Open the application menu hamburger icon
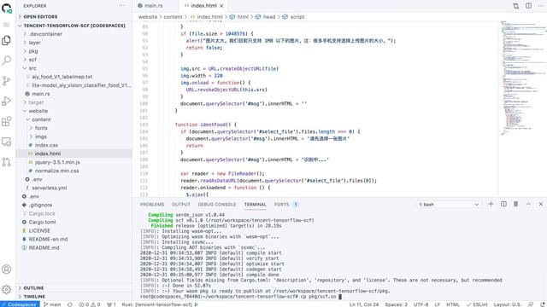 coord(6,25)
